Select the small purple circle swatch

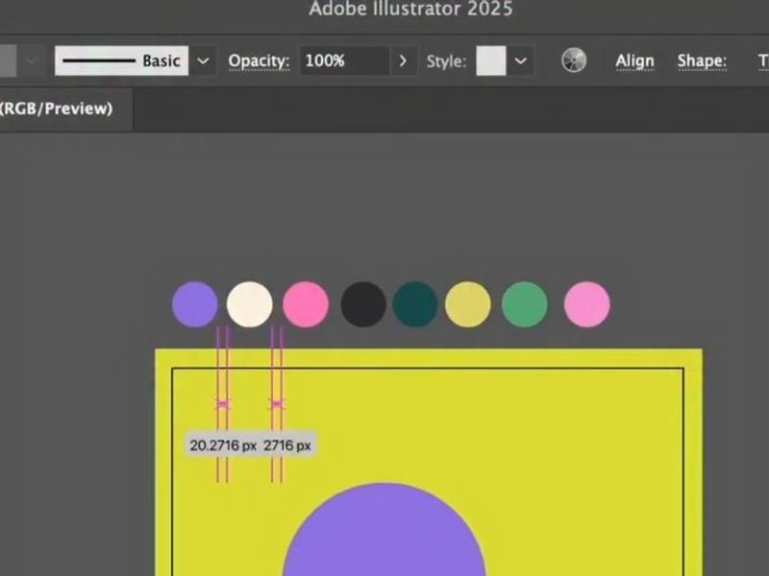click(195, 304)
